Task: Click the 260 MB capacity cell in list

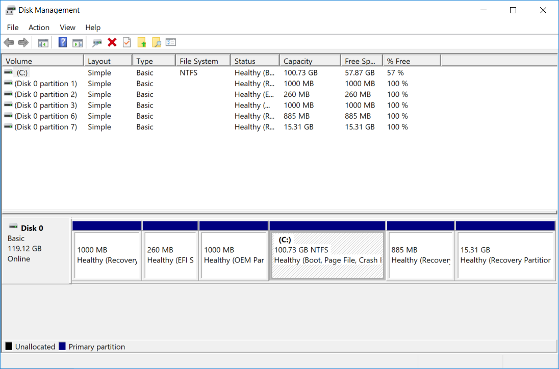Action: (297, 94)
